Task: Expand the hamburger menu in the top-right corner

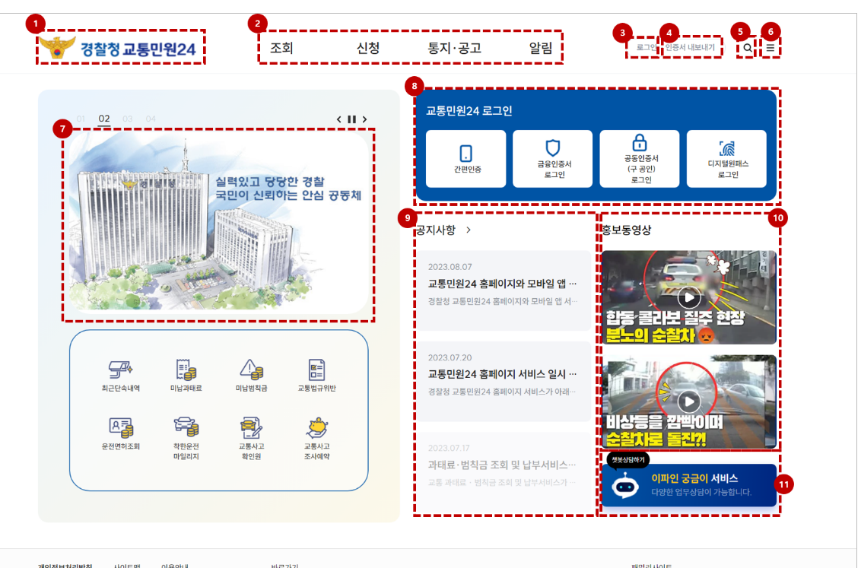Action: pyautogui.click(x=771, y=47)
